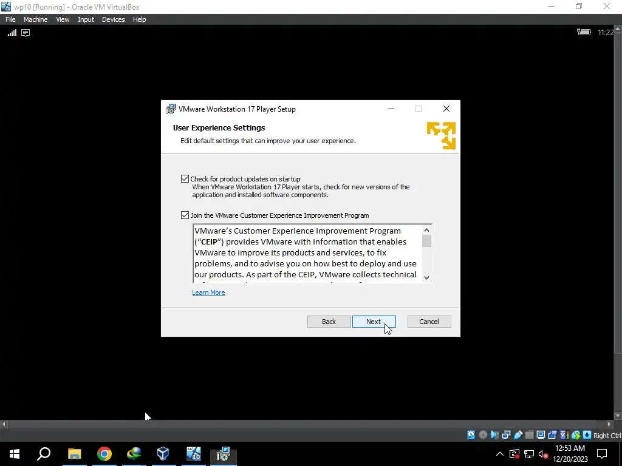The height and width of the screenshot is (466, 622).
Task: Open the Input menu in VirtualBox
Action: pos(86,19)
